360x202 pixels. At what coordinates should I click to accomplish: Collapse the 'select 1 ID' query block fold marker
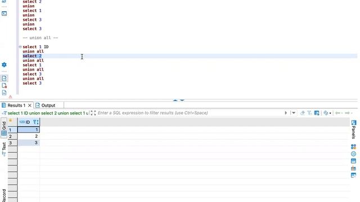point(20,47)
